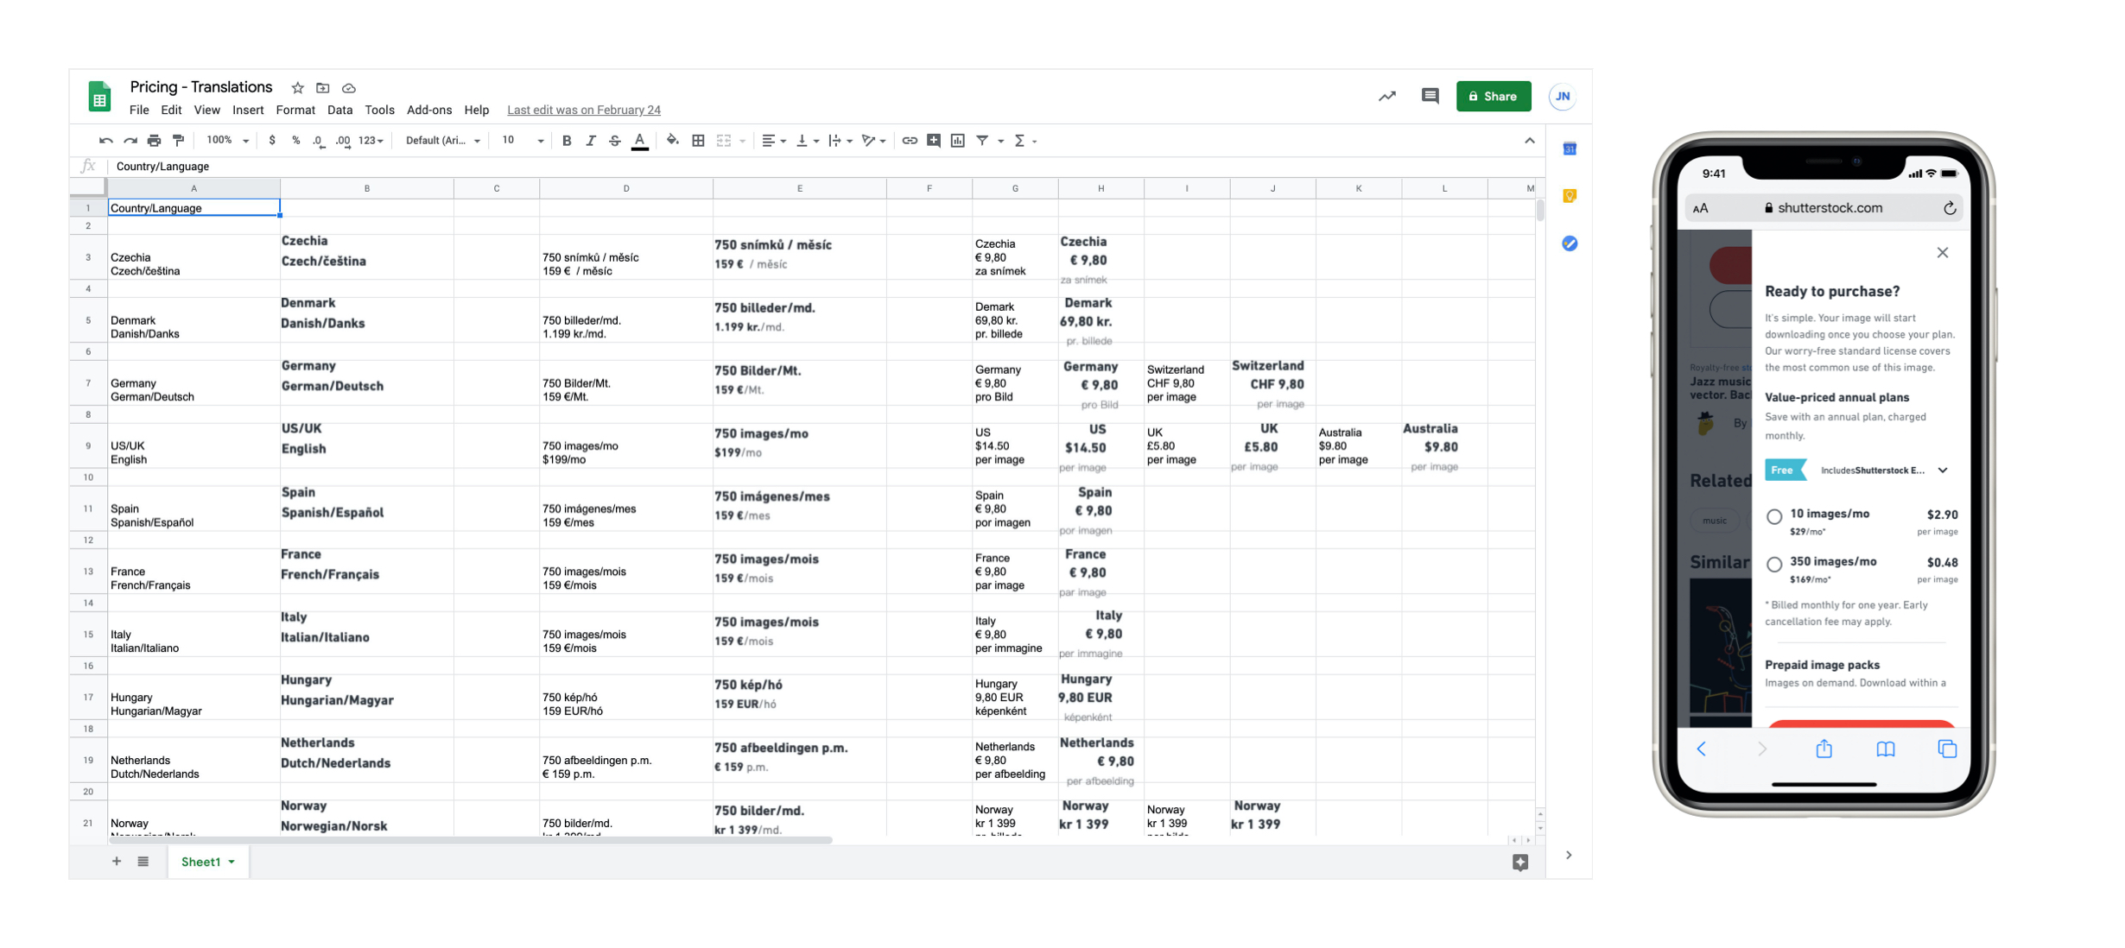Click the insert link icon
Screen dimensions: 2125x948
(x=910, y=141)
